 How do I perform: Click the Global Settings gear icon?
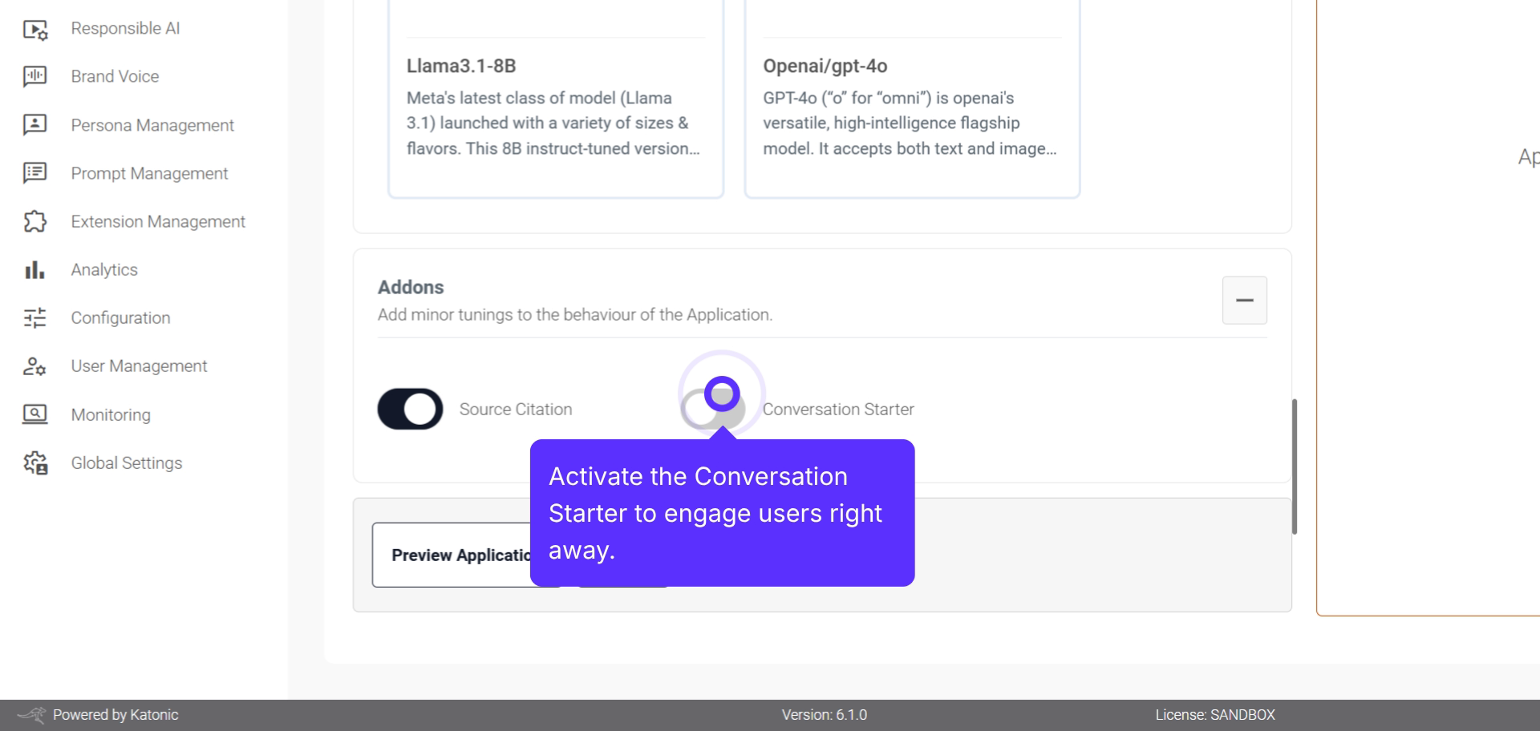[35, 463]
